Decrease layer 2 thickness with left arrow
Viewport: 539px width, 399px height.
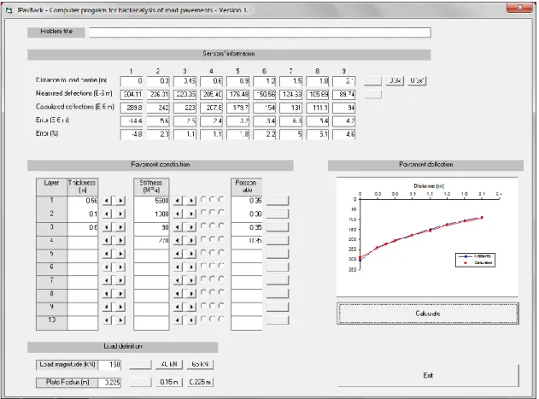pos(107,214)
